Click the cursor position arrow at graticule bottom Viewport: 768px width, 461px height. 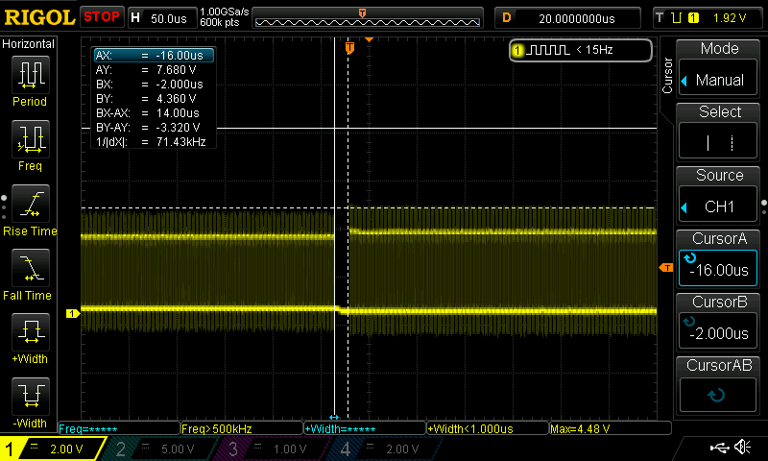334,417
